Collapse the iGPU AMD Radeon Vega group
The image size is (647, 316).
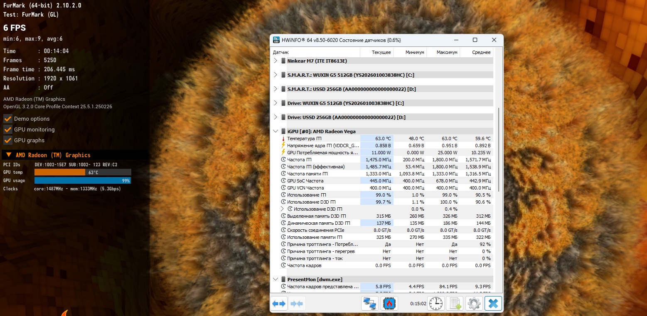tap(276, 131)
